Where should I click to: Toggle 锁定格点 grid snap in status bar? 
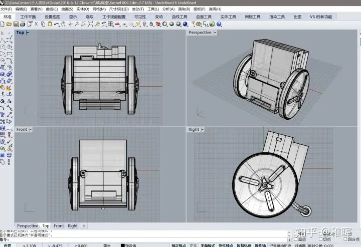[178, 245]
